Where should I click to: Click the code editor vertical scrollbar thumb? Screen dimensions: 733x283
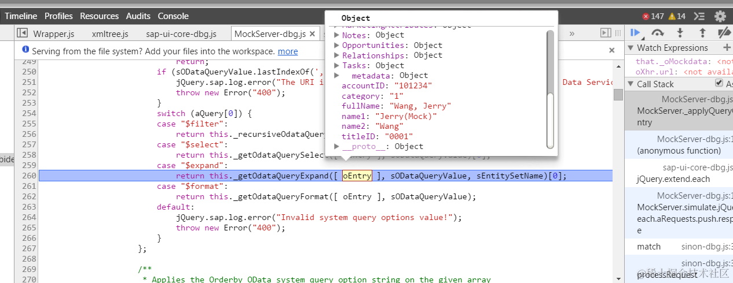coord(618,94)
